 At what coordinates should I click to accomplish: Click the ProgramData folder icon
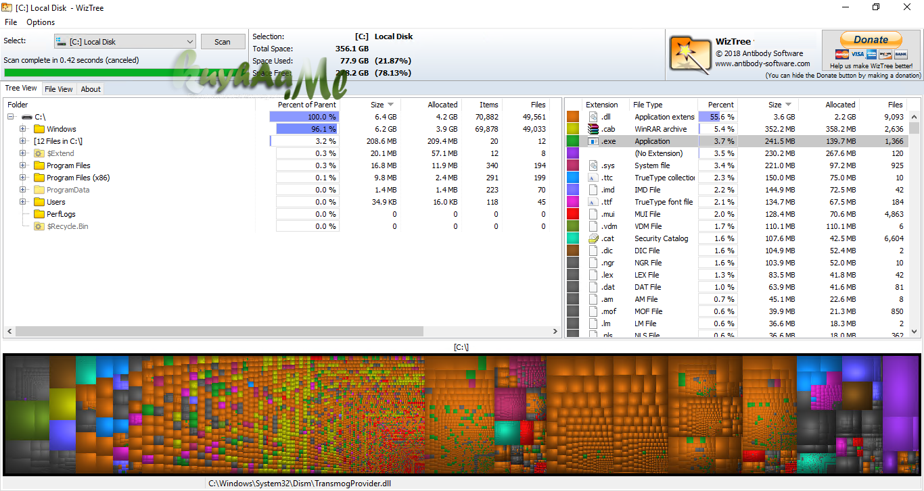[x=39, y=190]
